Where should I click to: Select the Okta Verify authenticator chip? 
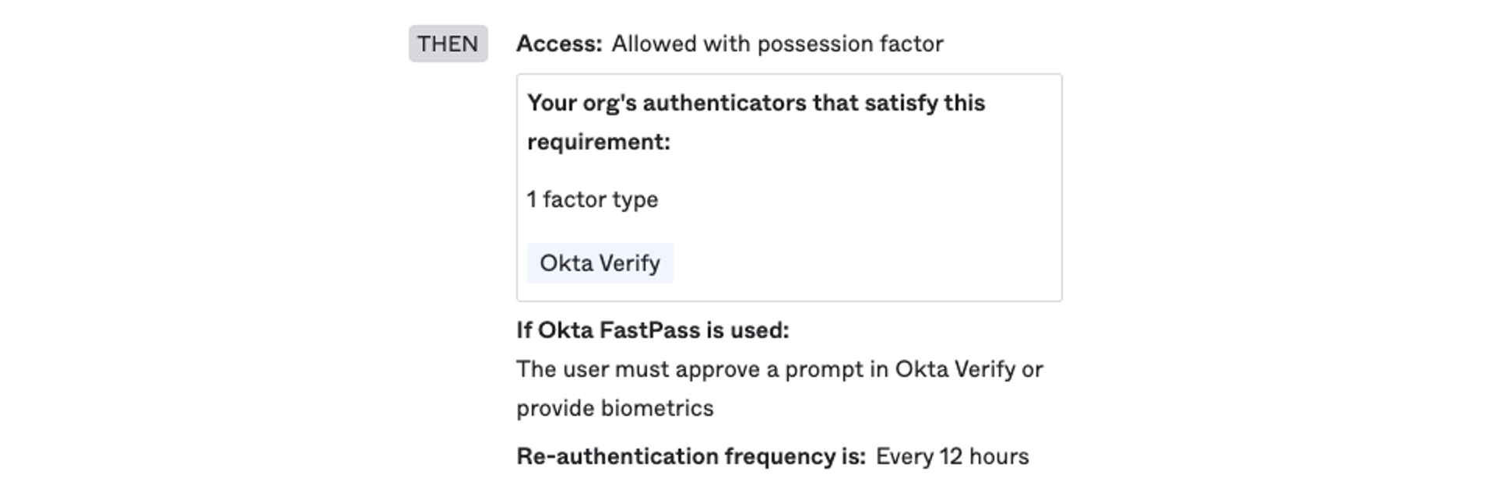pyautogui.click(x=600, y=263)
